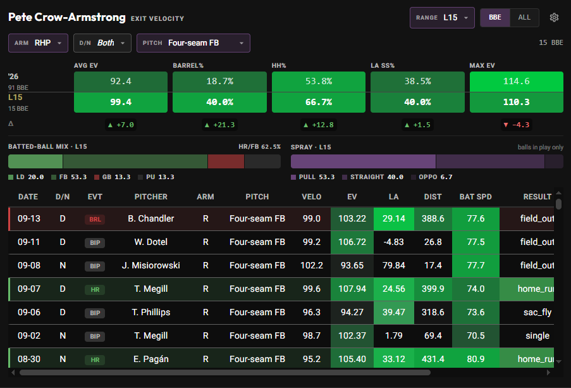Sort table by DATE column header
This screenshot has width=571, height=388.
(x=28, y=197)
